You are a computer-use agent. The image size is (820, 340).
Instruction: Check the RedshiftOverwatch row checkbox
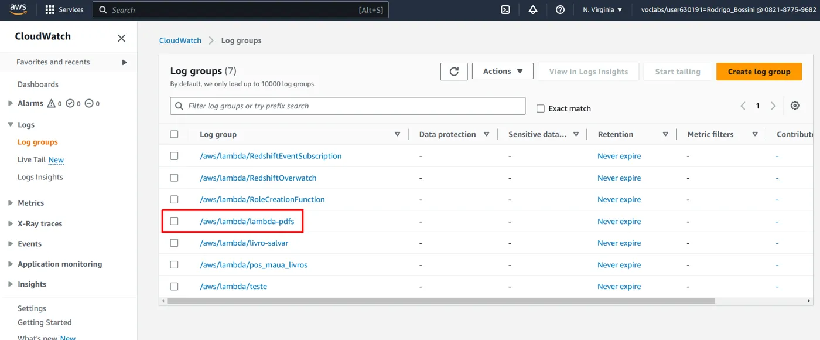click(x=174, y=178)
